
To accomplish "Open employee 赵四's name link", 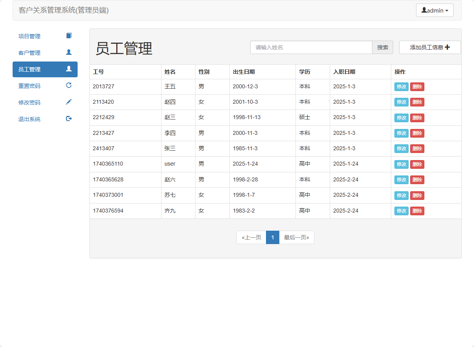I will 169,102.
